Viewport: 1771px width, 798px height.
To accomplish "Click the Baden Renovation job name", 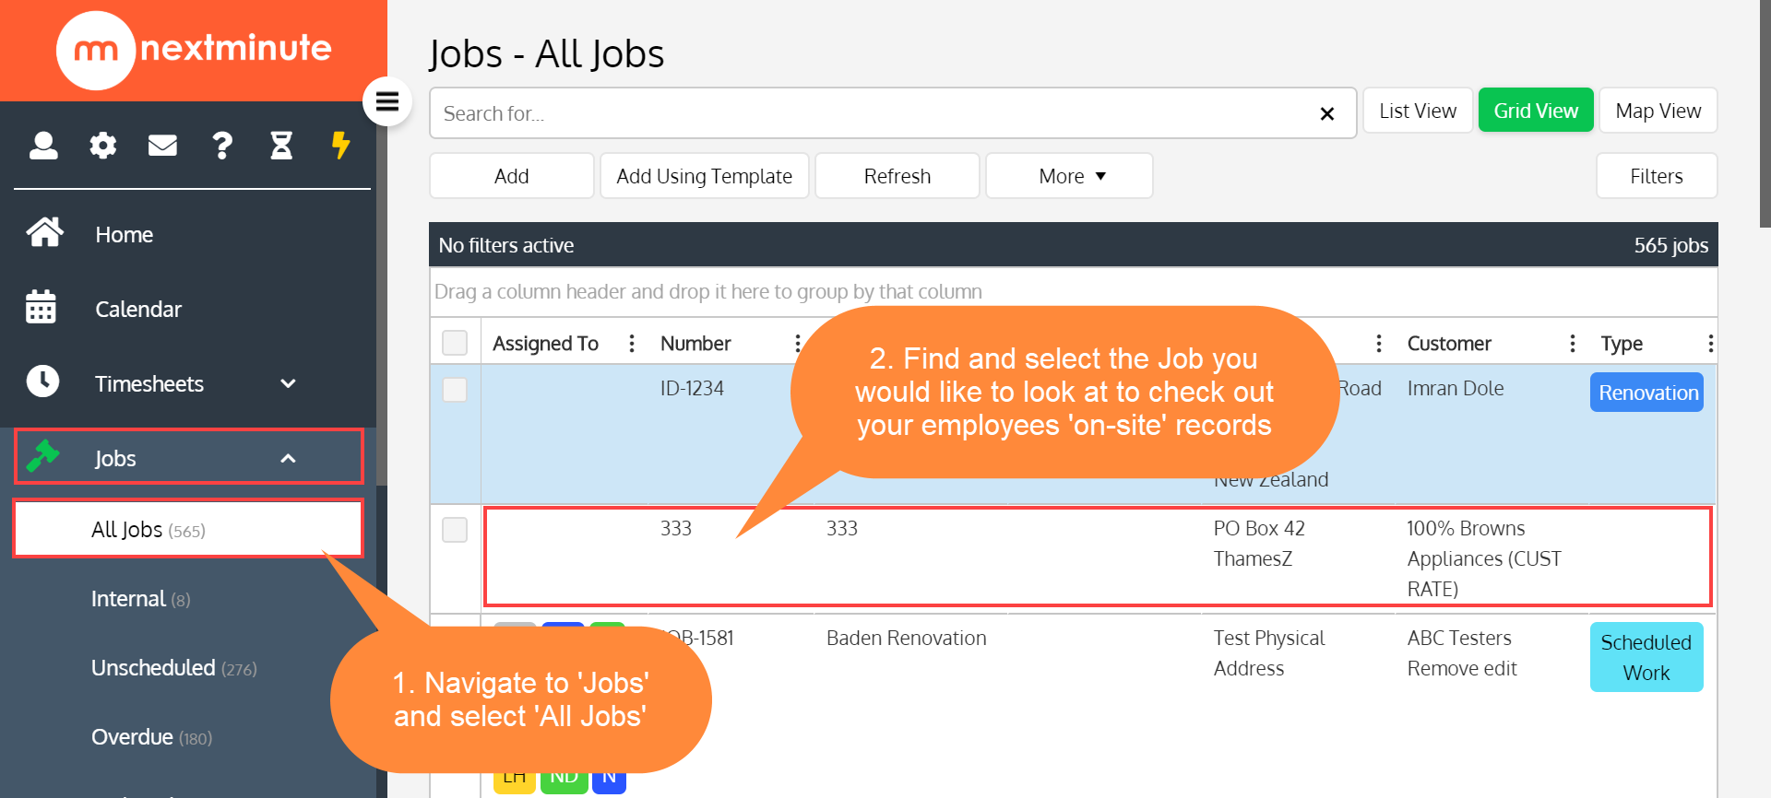I will click(x=906, y=638).
